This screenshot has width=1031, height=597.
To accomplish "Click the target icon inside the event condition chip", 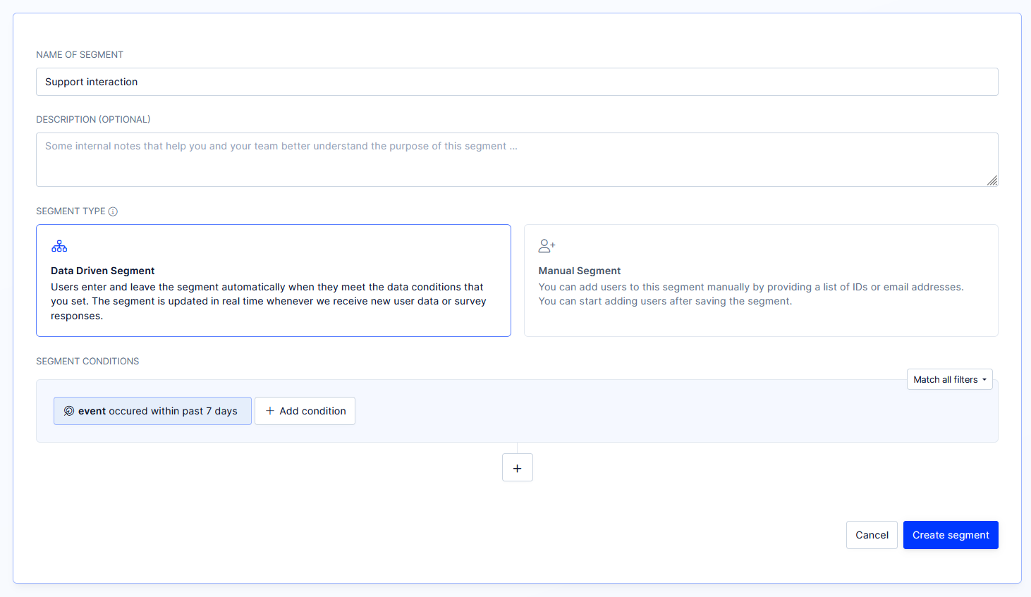I will coord(68,410).
